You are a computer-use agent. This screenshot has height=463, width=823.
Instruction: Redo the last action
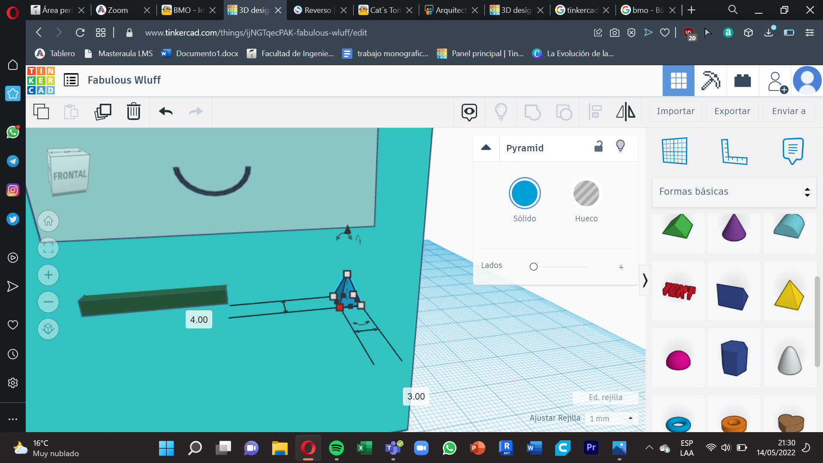[196, 111]
